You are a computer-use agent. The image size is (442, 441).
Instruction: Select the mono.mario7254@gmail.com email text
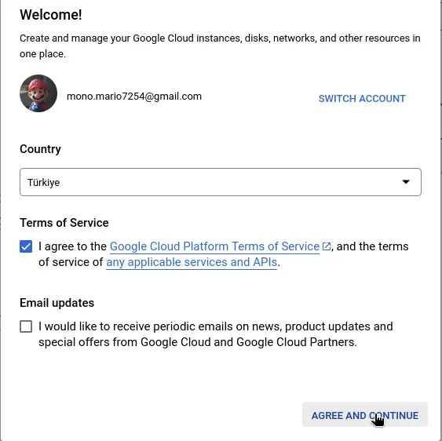click(x=134, y=97)
